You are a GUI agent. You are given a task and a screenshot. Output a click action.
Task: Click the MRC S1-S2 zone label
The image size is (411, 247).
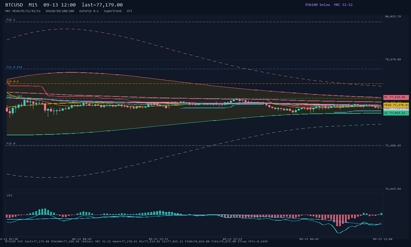point(343,5)
